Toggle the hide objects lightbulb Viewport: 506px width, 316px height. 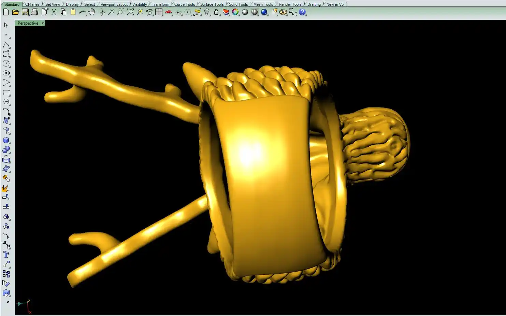point(207,12)
